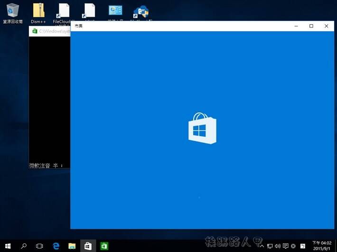This screenshot has width=337, height=252.
Task: Open Task View on the taskbar
Action: pyautogui.click(x=39, y=246)
